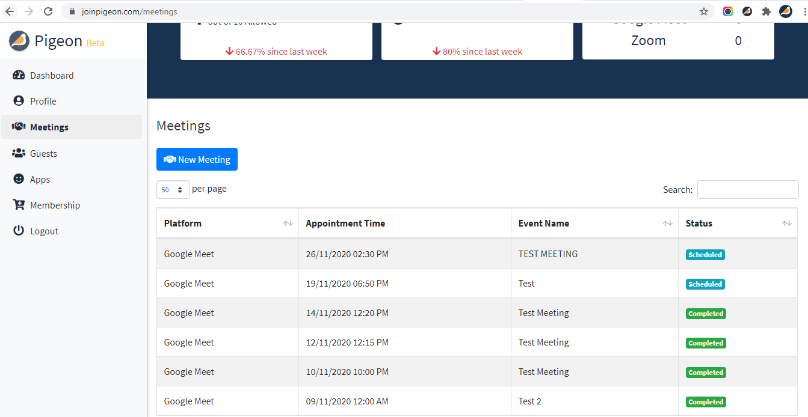The width and height of the screenshot is (808, 417).
Task: Click the Pigeon bird logo
Action: [x=19, y=41]
